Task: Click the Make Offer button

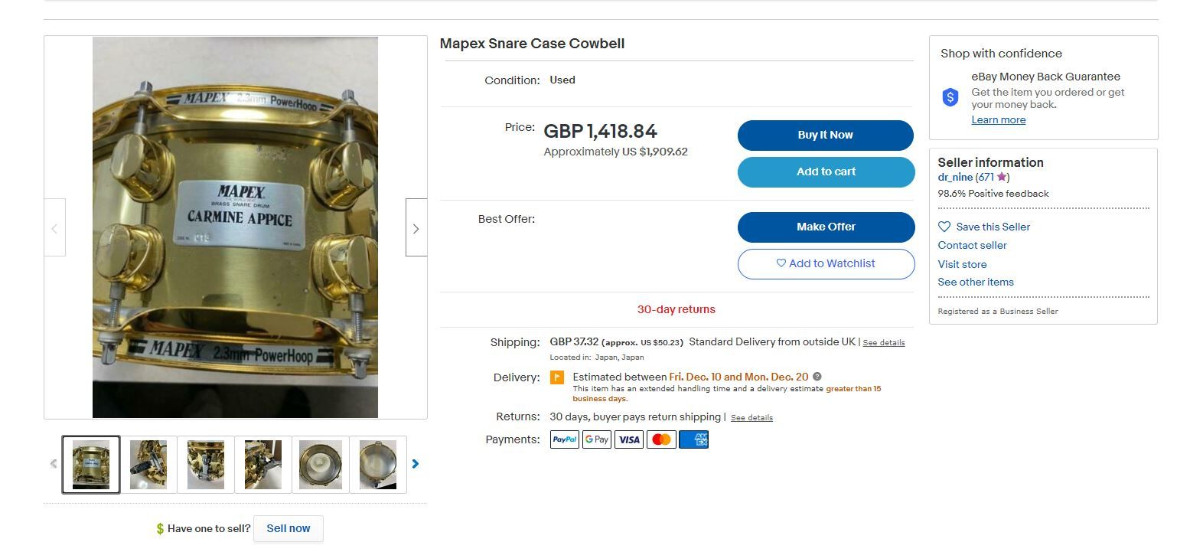Action: [x=825, y=227]
